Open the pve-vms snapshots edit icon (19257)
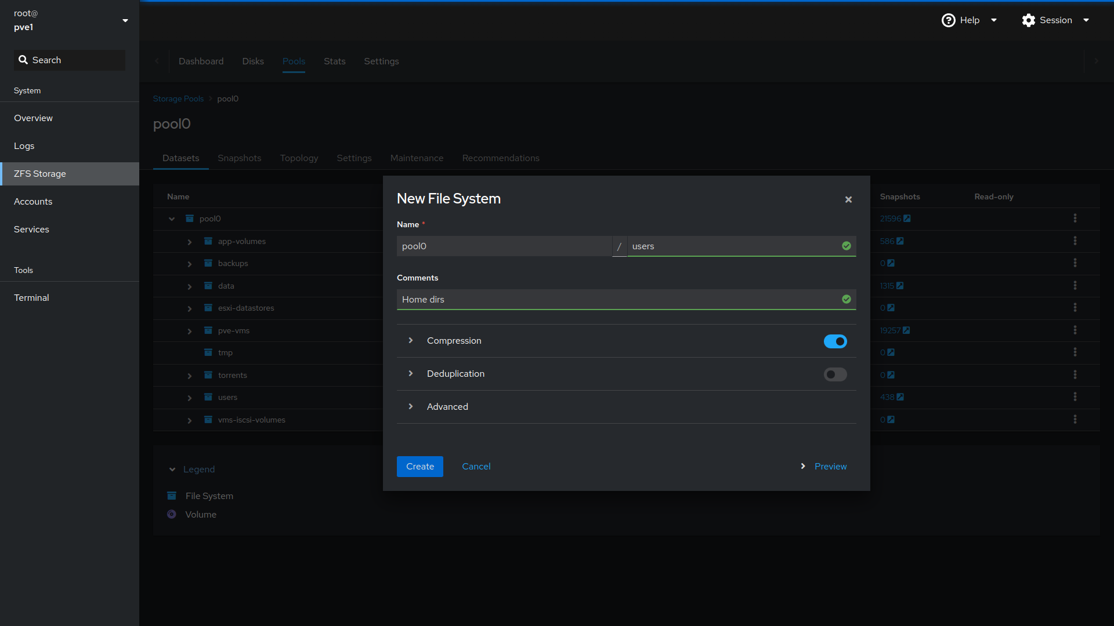The image size is (1114, 626). tap(906, 330)
